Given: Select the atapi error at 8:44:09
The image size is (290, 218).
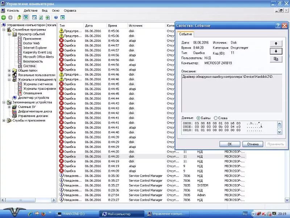Looking at the screenshot, I should [152, 171].
